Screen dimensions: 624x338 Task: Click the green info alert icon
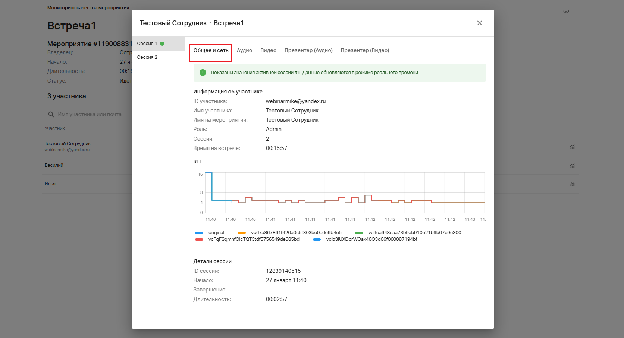pyautogui.click(x=203, y=73)
